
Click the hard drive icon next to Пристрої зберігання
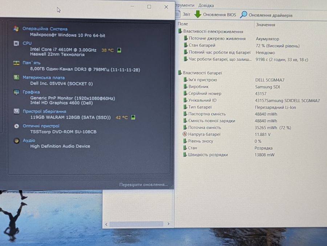point(16,111)
